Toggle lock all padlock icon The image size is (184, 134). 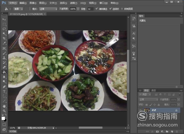point(158,105)
